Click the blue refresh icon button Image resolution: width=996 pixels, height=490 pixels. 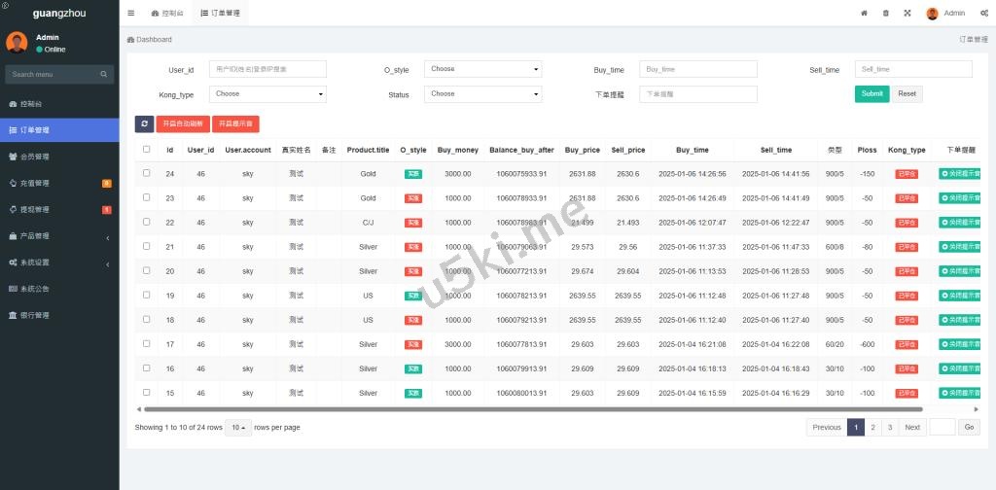(144, 123)
